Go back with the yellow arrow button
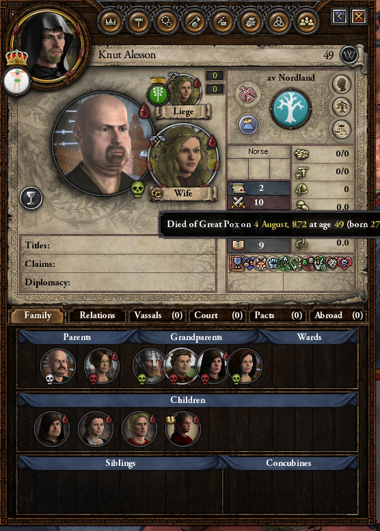The height and width of the screenshot is (531, 380). click(340, 16)
